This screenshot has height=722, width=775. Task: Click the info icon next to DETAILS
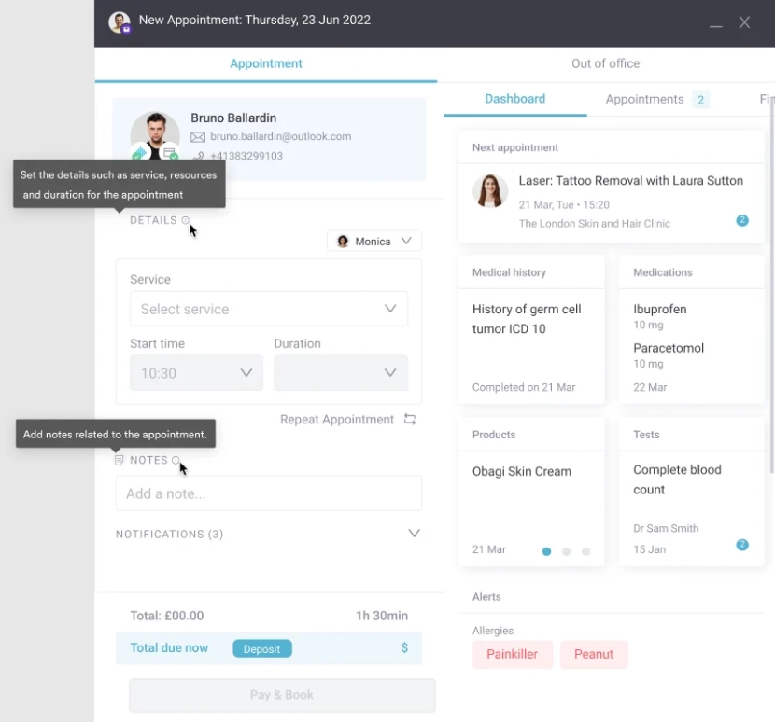pyautogui.click(x=185, y=221)
